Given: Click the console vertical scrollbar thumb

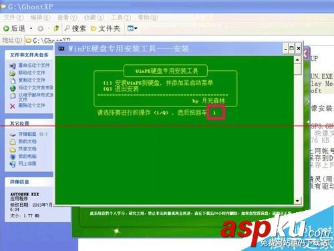Looking at the screenshot, I should click(297, 69).
